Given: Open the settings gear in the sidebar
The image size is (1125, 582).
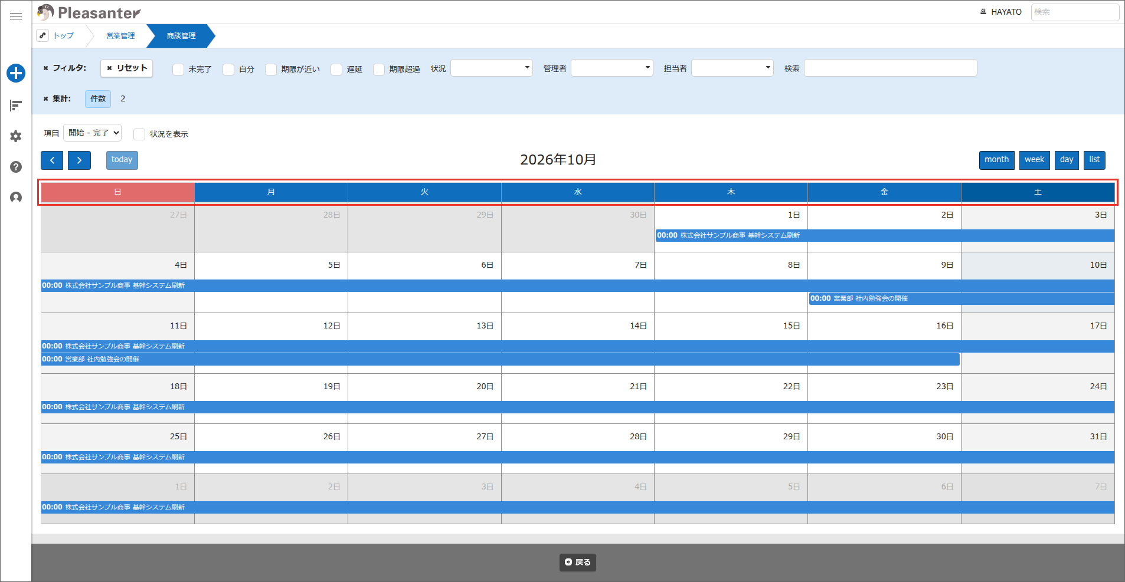Looking at the screenshot, I should [16, 136].
